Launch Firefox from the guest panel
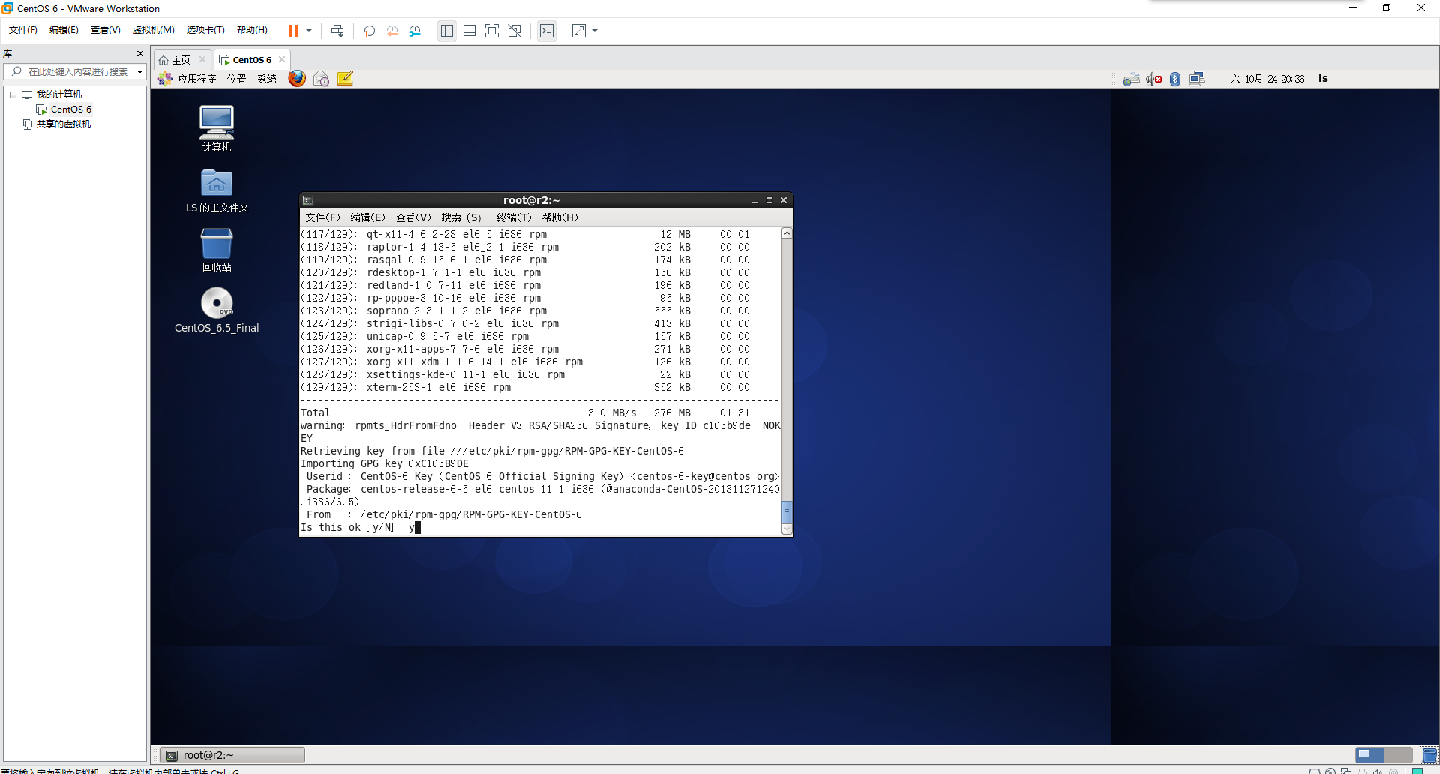 296,78
